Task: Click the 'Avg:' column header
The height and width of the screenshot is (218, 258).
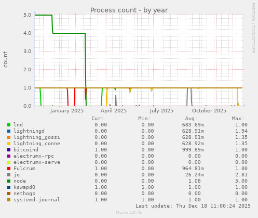Action: click(191, 119)
